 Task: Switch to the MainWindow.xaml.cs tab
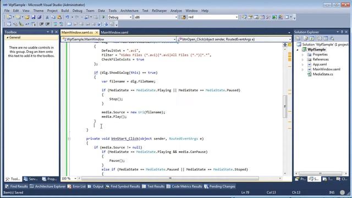[77, 32]
